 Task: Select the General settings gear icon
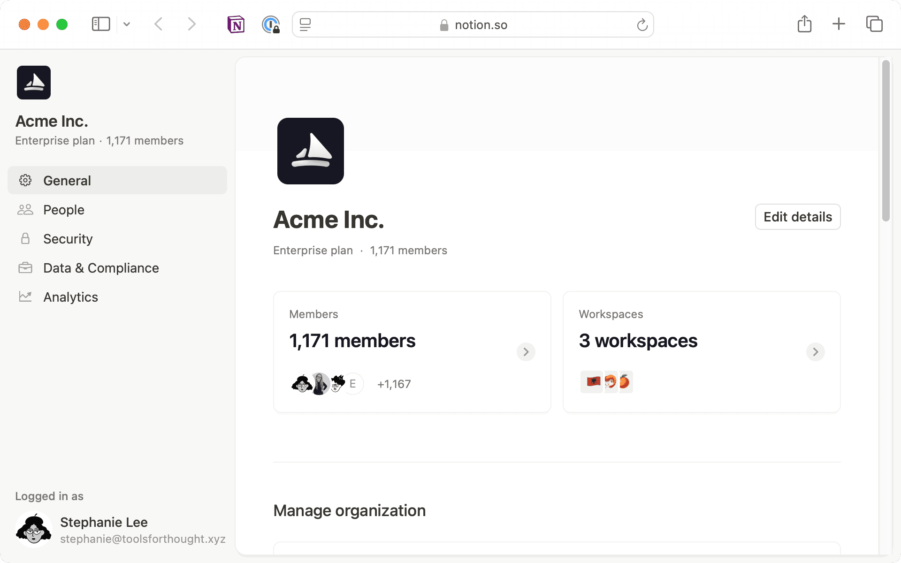tap(25, 180)
